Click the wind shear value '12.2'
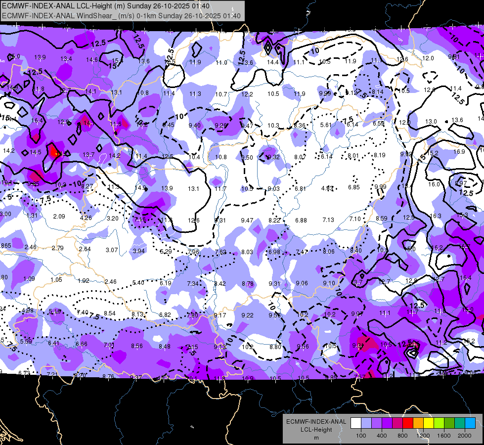Image resolution: width=484 pixels, height=445 pixels. [247, 94]
